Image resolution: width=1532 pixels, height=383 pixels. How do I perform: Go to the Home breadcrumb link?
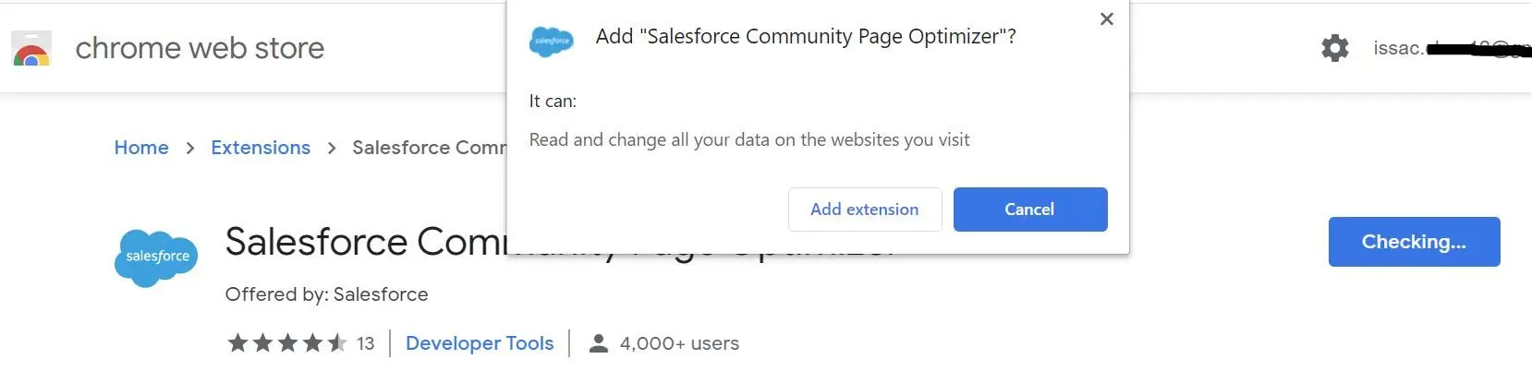(141, 148)
